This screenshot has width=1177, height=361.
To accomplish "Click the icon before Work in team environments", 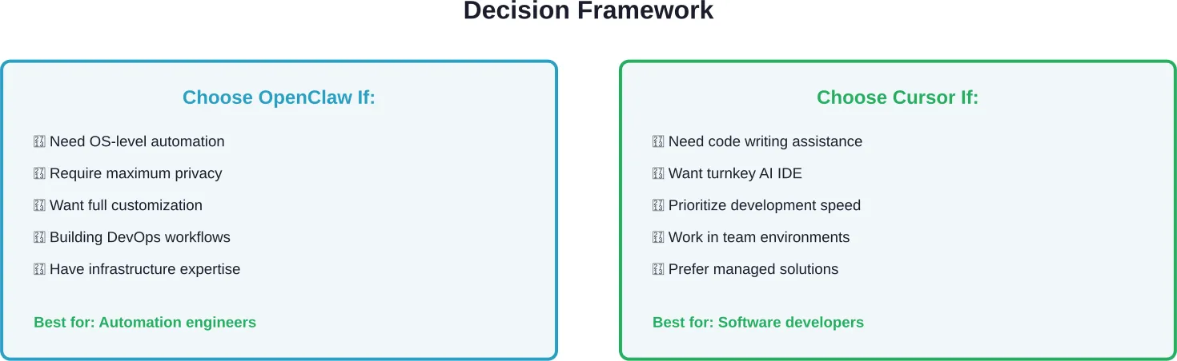I will pos(658,238).
